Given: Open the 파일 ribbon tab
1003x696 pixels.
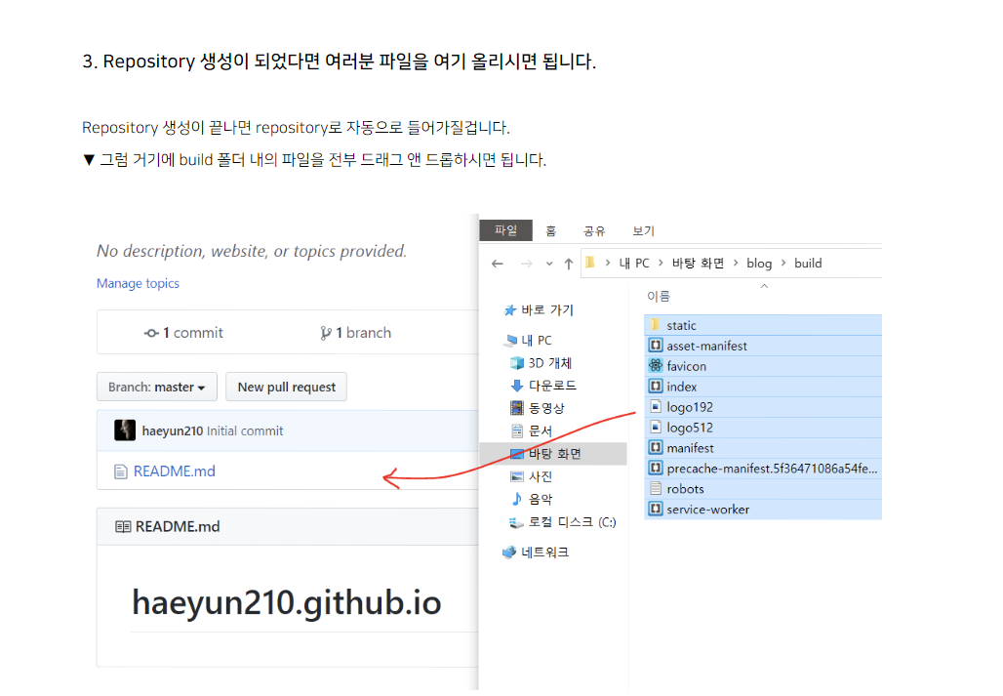Looking at the screenshot, I should pyautogui.click(x=505, y=230).
